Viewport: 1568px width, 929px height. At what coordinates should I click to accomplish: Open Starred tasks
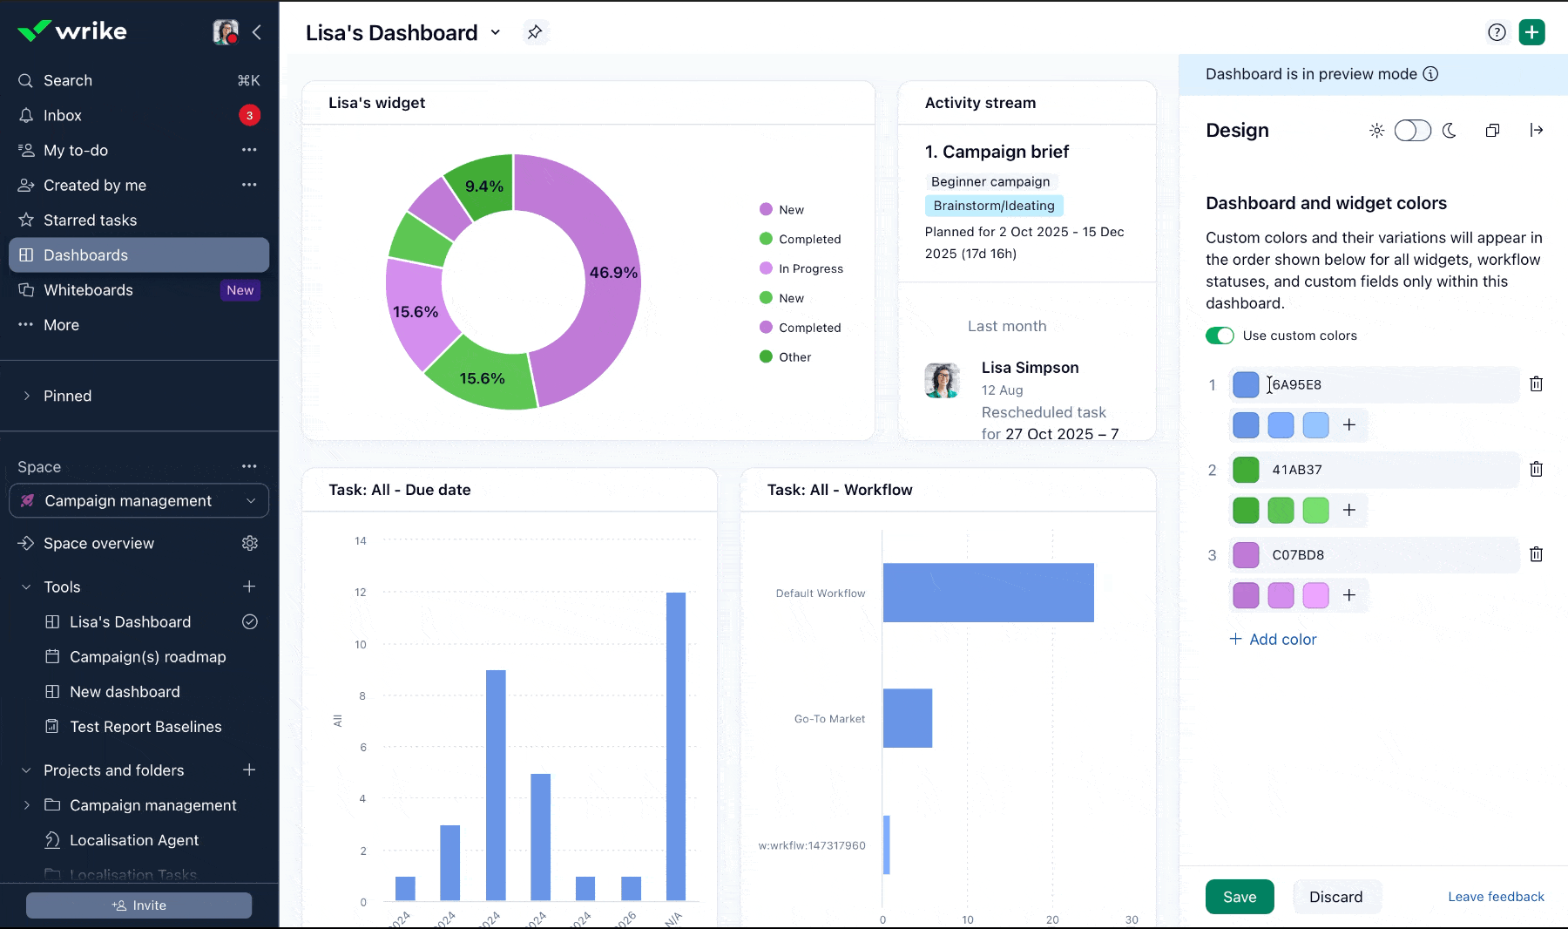139,220
